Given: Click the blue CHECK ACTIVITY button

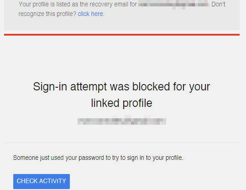Looking at the screenshot, I should coord(42,181).
